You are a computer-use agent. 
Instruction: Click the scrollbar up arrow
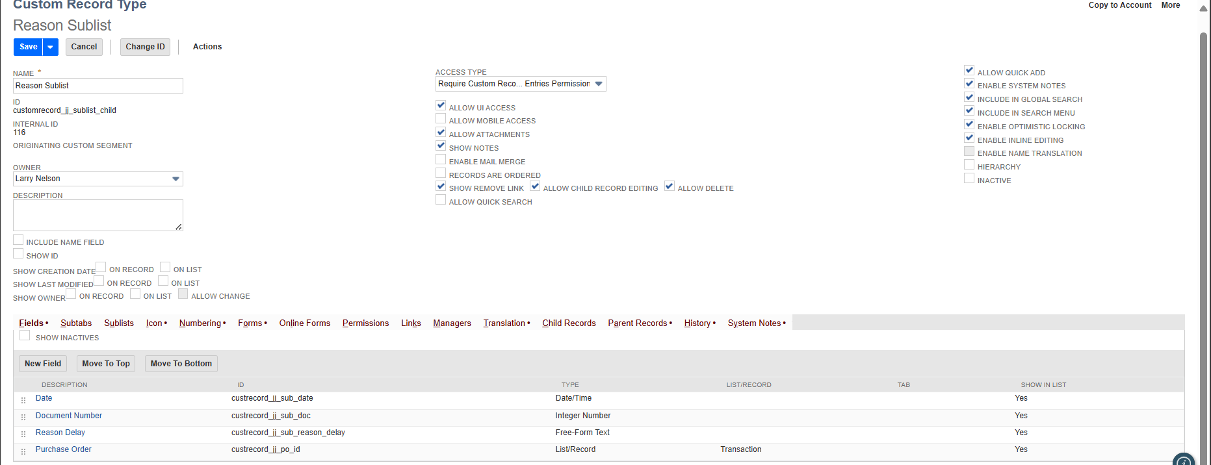(1203, 8)
